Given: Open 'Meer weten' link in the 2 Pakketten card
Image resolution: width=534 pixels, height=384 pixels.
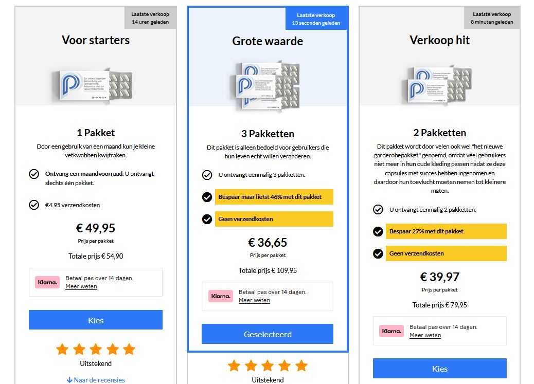Looking at the screenshot, I should (x=425, y=335).
